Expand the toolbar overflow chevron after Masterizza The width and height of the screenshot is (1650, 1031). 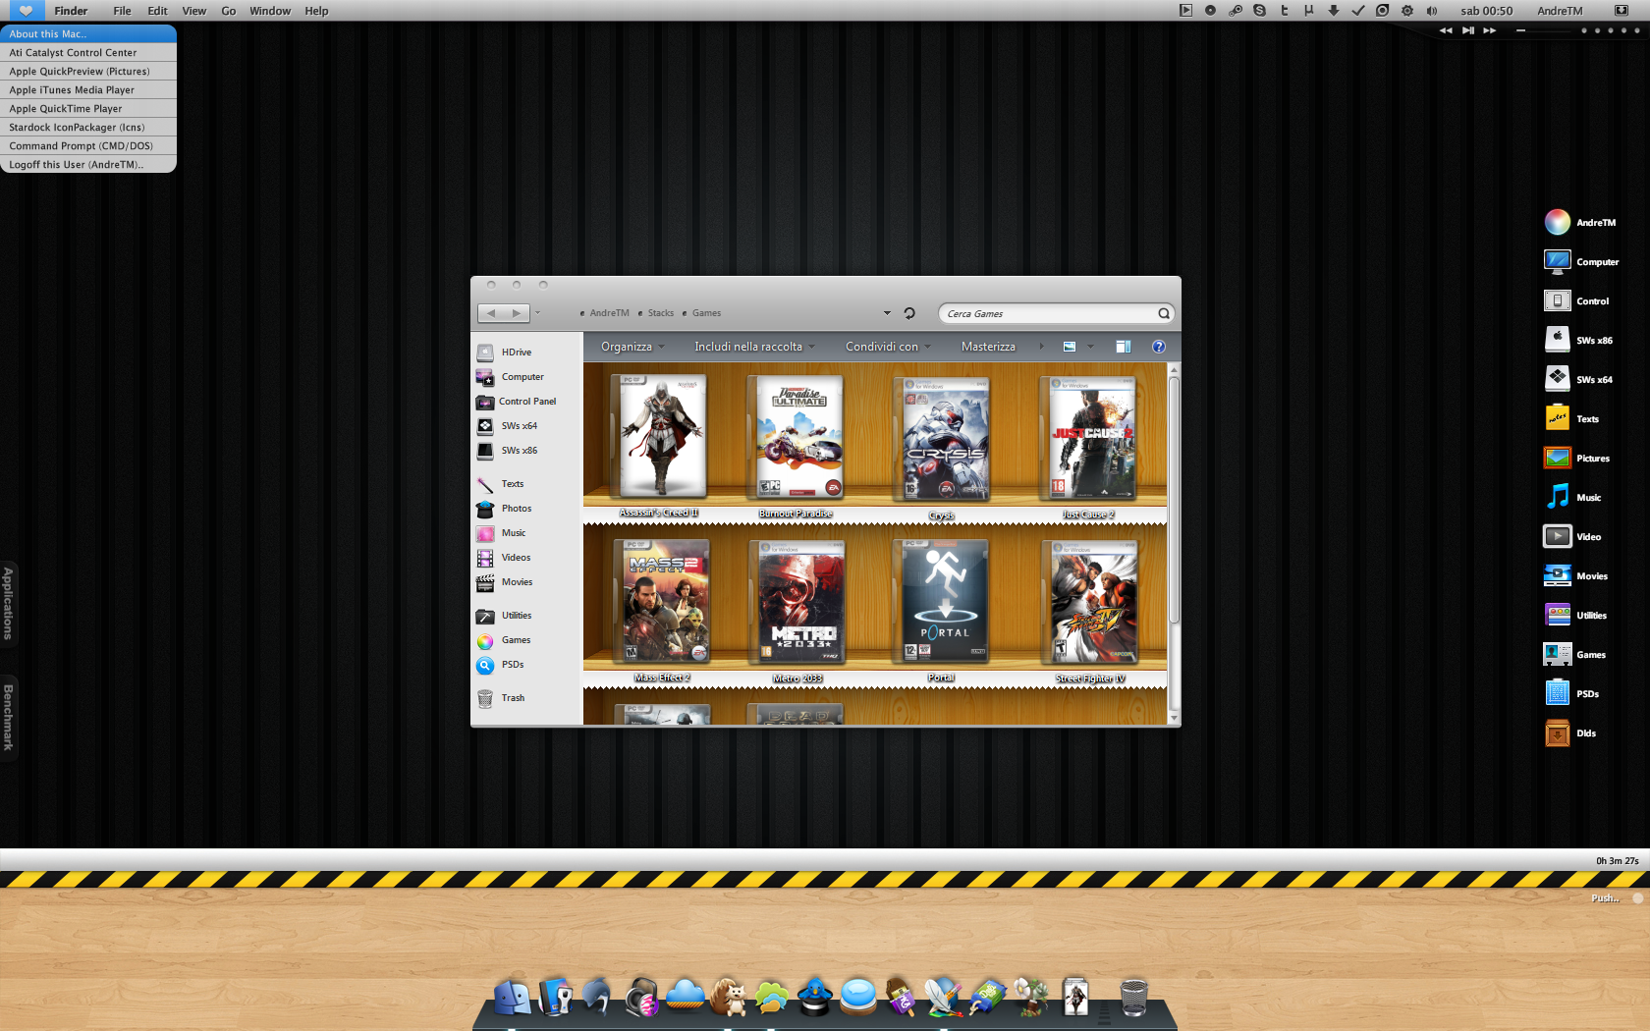[x=1042, y=347]
